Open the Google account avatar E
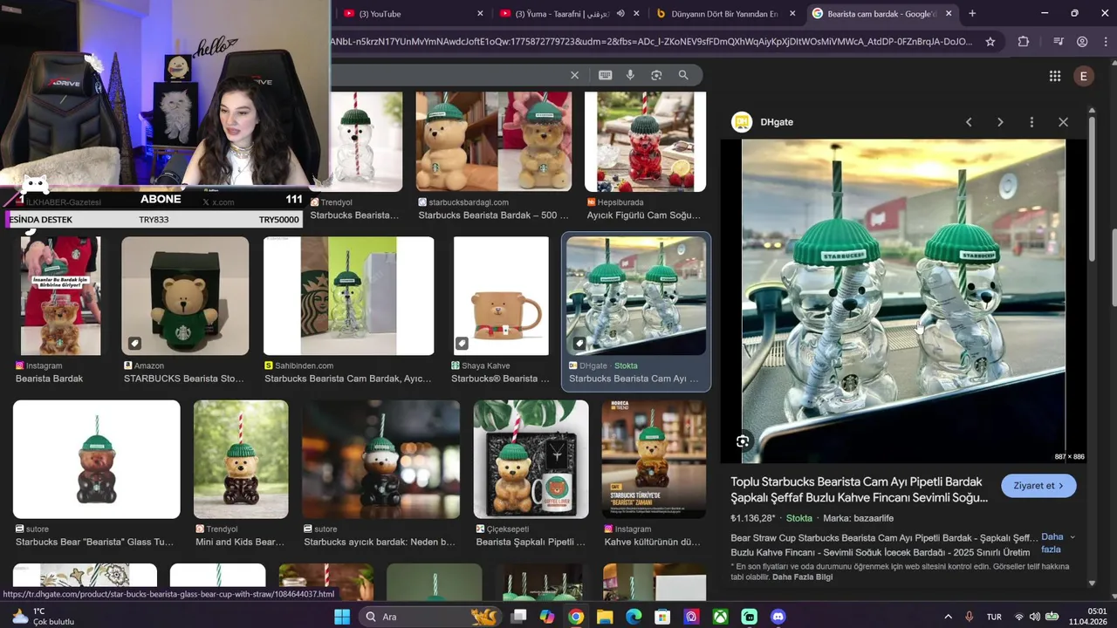1117x628 pixels. tap(1084, 76)
